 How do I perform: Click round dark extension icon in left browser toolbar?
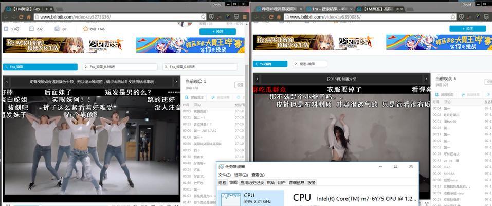[x=228, y=17]
